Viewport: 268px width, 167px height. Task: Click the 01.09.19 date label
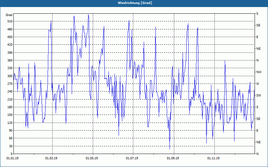(173, 158)
